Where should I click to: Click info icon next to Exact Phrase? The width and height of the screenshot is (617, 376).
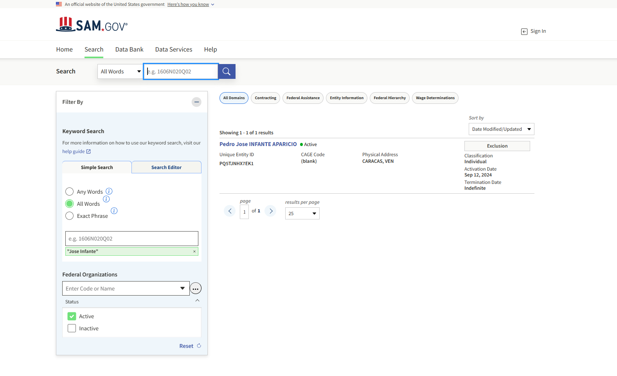click(114, 211)
